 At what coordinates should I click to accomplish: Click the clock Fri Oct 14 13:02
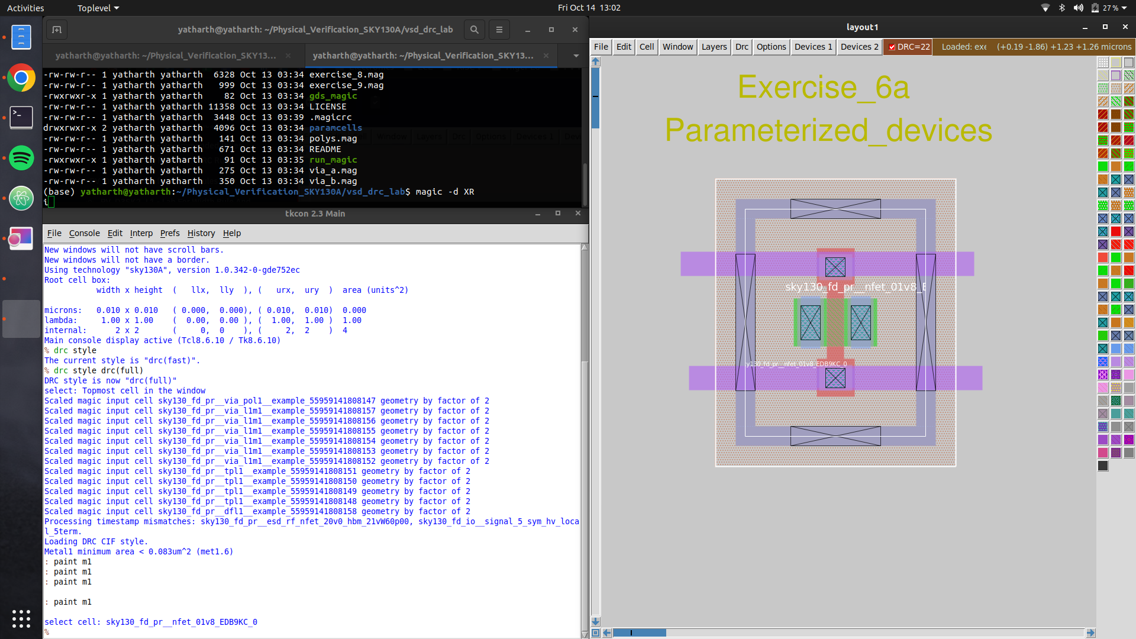tap(589, 8)
